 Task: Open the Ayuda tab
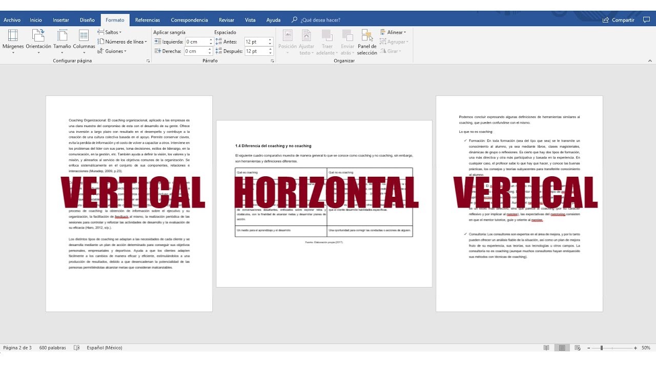point(273,20)
